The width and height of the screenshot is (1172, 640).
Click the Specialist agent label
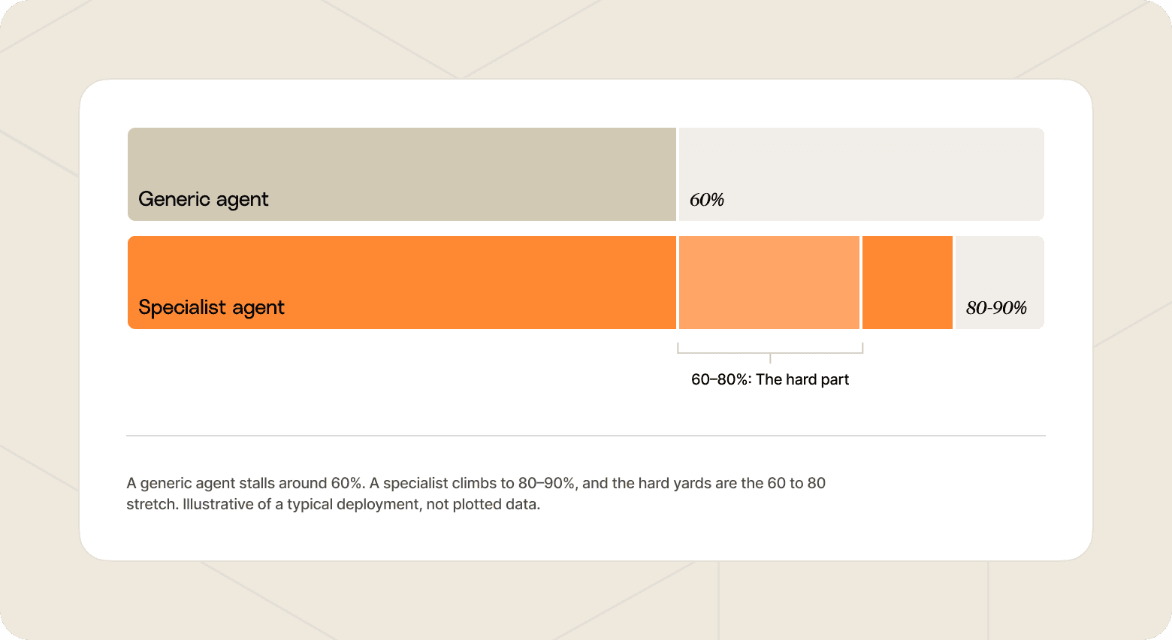[x=211, y=307]
